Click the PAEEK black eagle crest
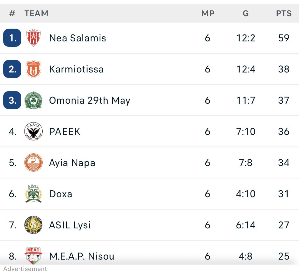This screenshot has width=299, height=273. pyautogui.click(x=33, y=132)
